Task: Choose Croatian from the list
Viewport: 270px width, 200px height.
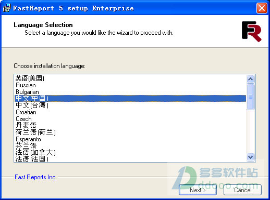Action: click(130, 112)
